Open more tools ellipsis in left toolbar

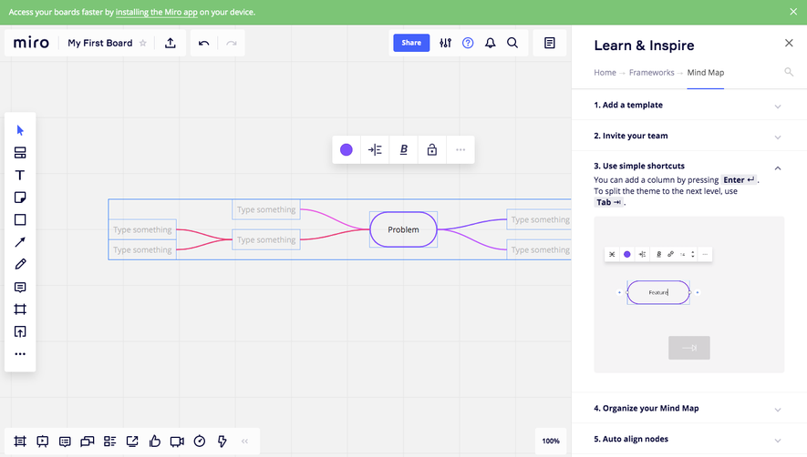pyautogui.click(x=20, y=354)
